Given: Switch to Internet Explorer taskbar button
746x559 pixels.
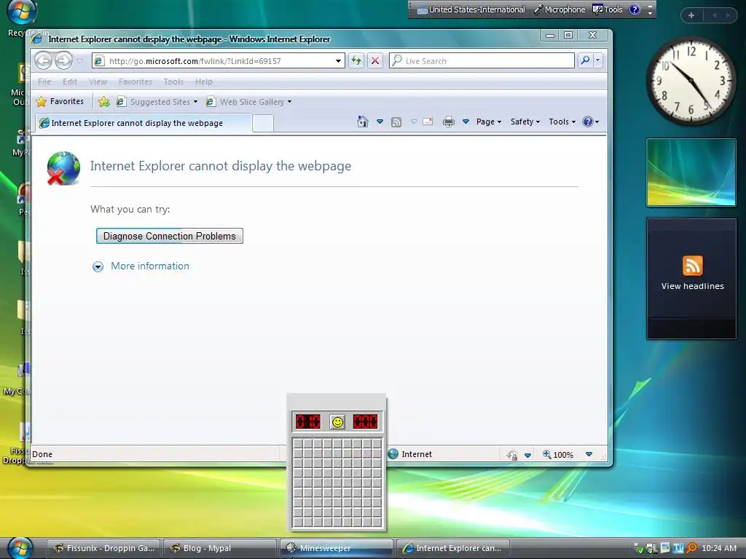Looking at the screenshot, I should 452,548.
